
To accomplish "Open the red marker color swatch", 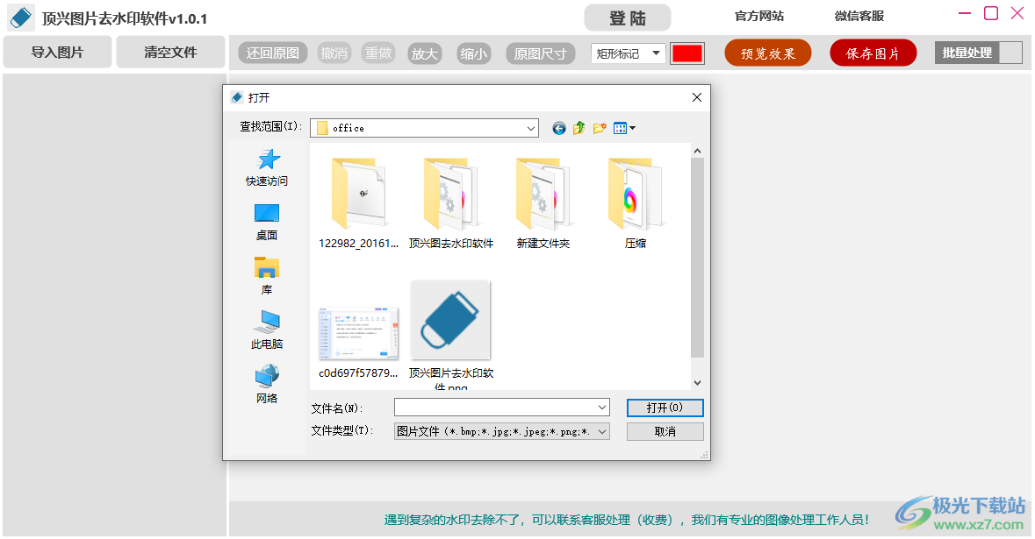I will (x=687, y=53).
